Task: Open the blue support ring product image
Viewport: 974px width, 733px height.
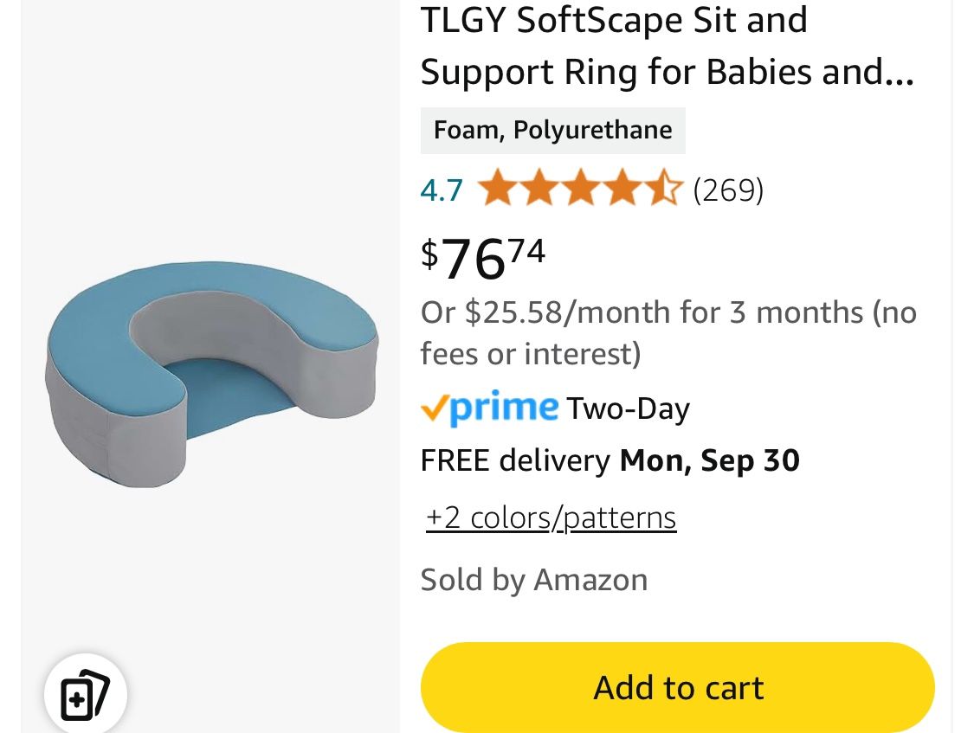Action: pos(211,372)
